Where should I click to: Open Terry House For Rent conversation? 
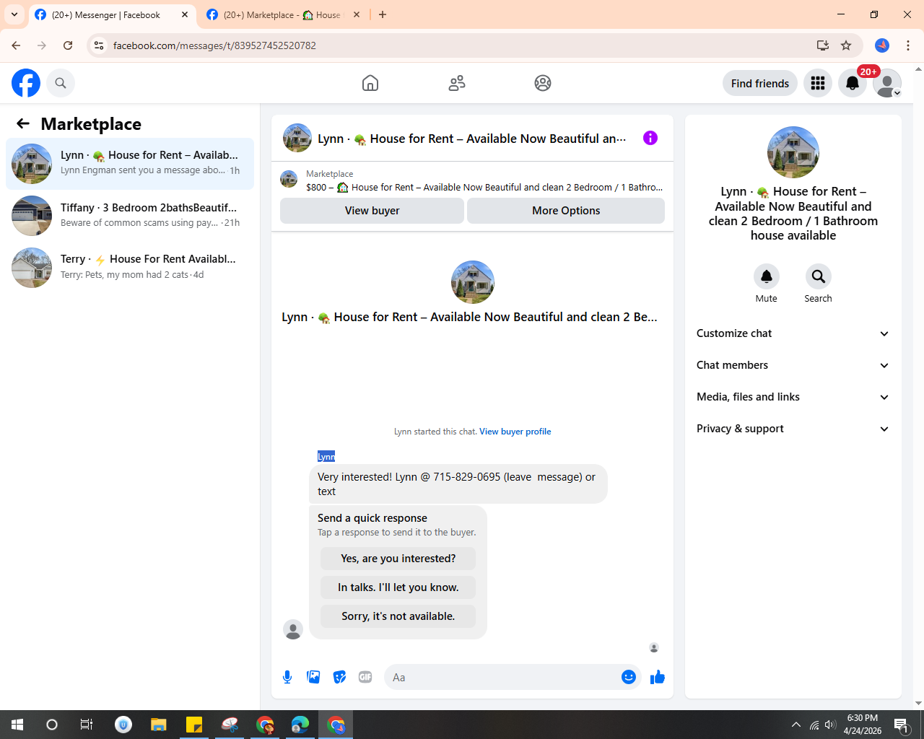tap(130, 268)
